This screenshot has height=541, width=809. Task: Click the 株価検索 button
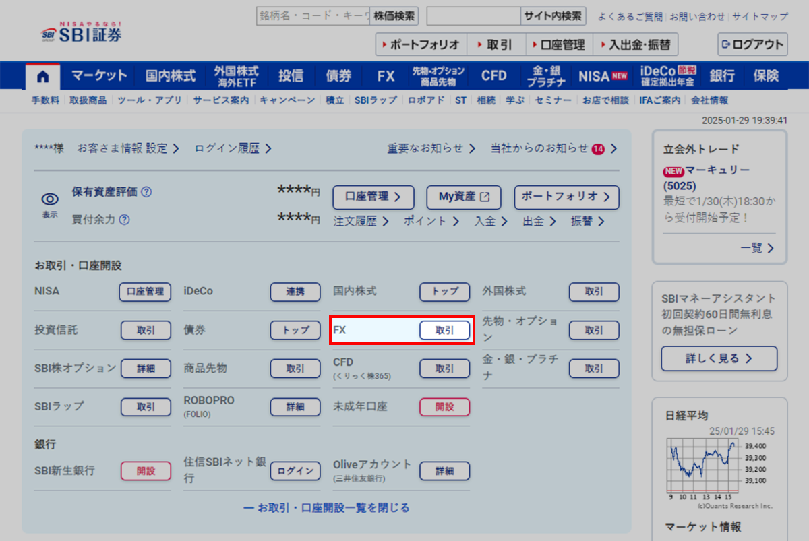(x=395, y=16)
